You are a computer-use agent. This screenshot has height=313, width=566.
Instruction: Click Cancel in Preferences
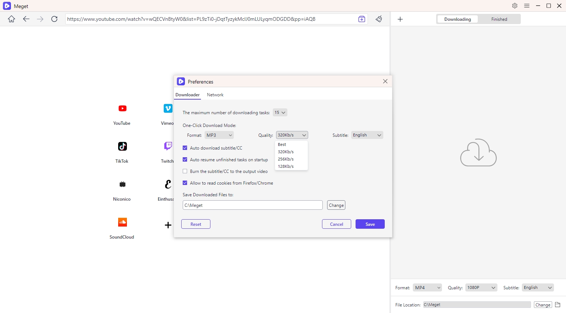[337, 224]
